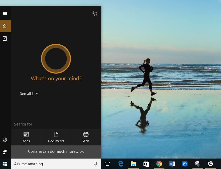Expand Cortana can do much more

(56, 152)
